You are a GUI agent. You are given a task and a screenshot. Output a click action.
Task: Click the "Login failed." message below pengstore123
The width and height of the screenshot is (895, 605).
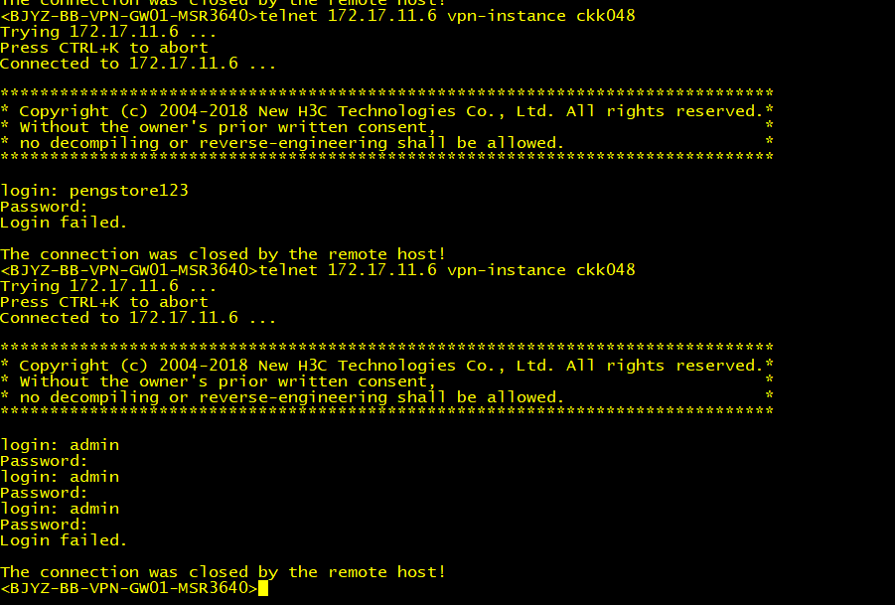pos(64,223)
